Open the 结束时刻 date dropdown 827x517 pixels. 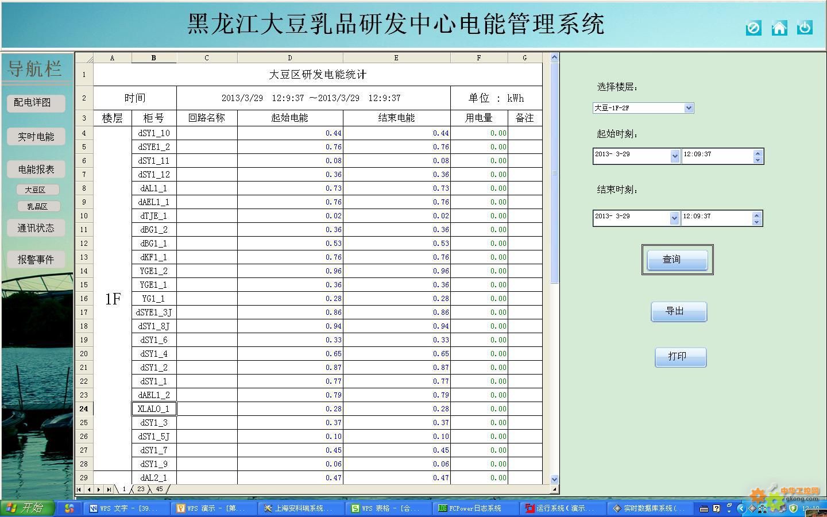click(674, 218)
